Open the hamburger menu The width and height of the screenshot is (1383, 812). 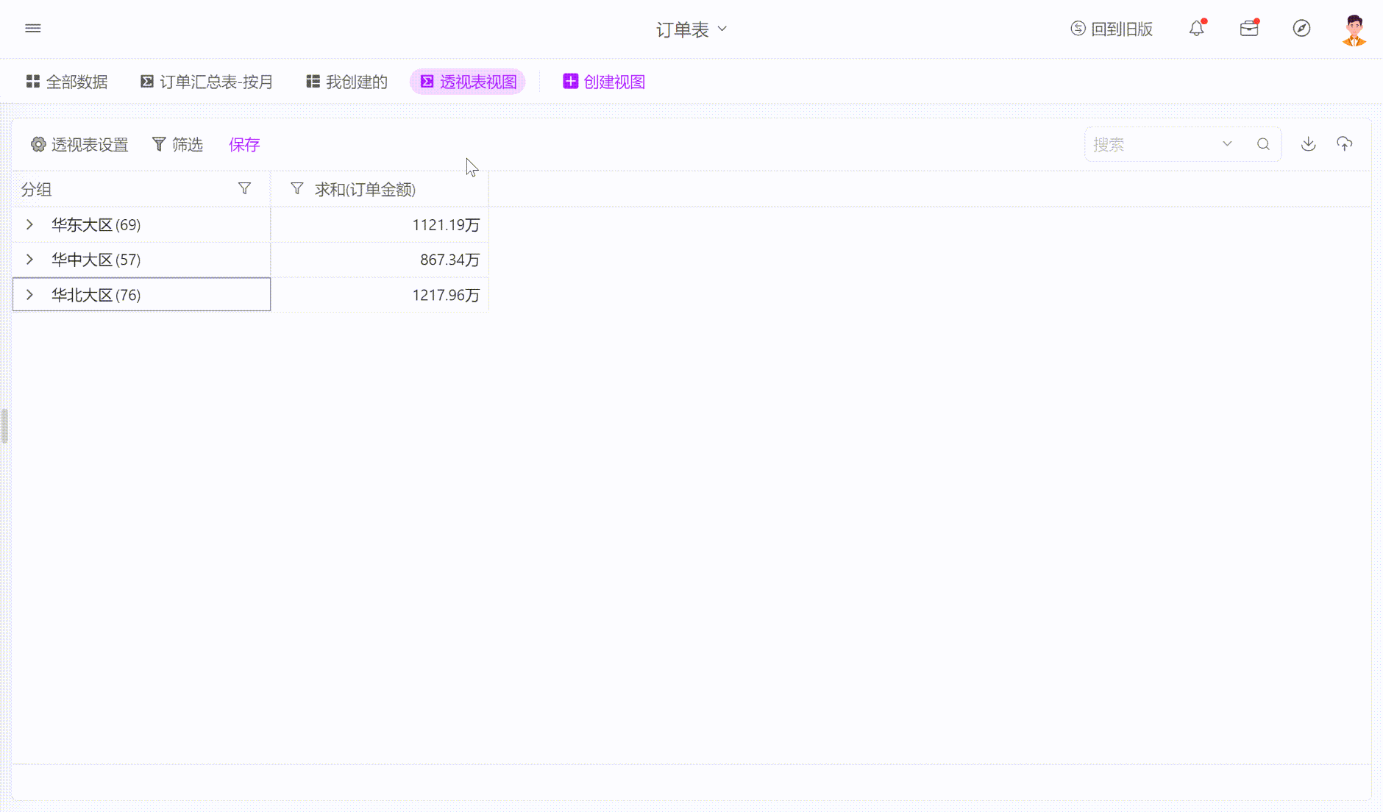pyautogui.click(x=33, y=29)
